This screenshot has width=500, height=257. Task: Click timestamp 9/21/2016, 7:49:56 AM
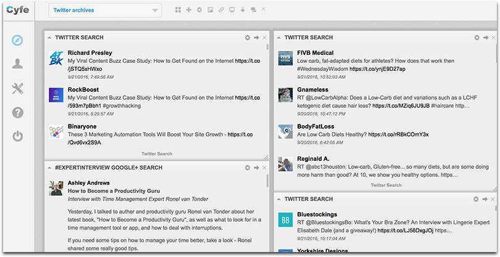click(91, 77)
